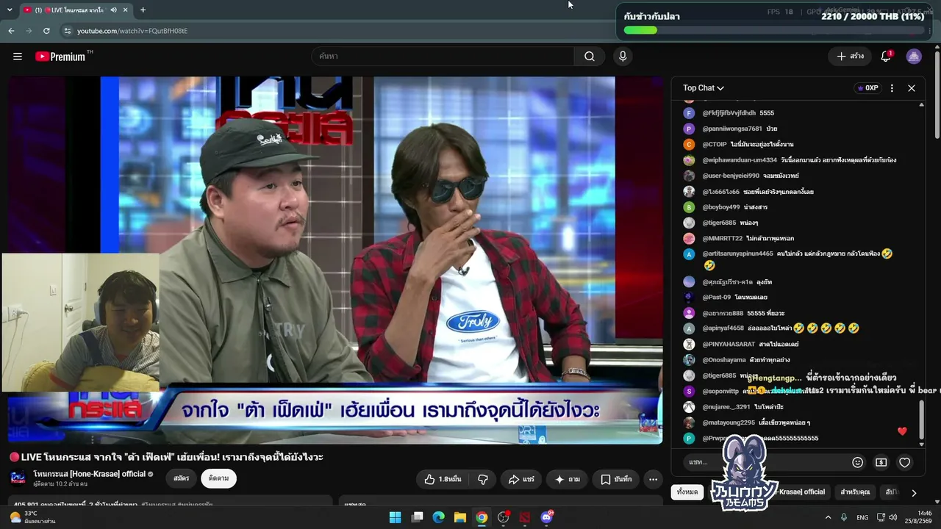Open more video actions ellipsis
The width and height of the screenshot is (941, 529).
pyautogui.click(x=653, y=479)
